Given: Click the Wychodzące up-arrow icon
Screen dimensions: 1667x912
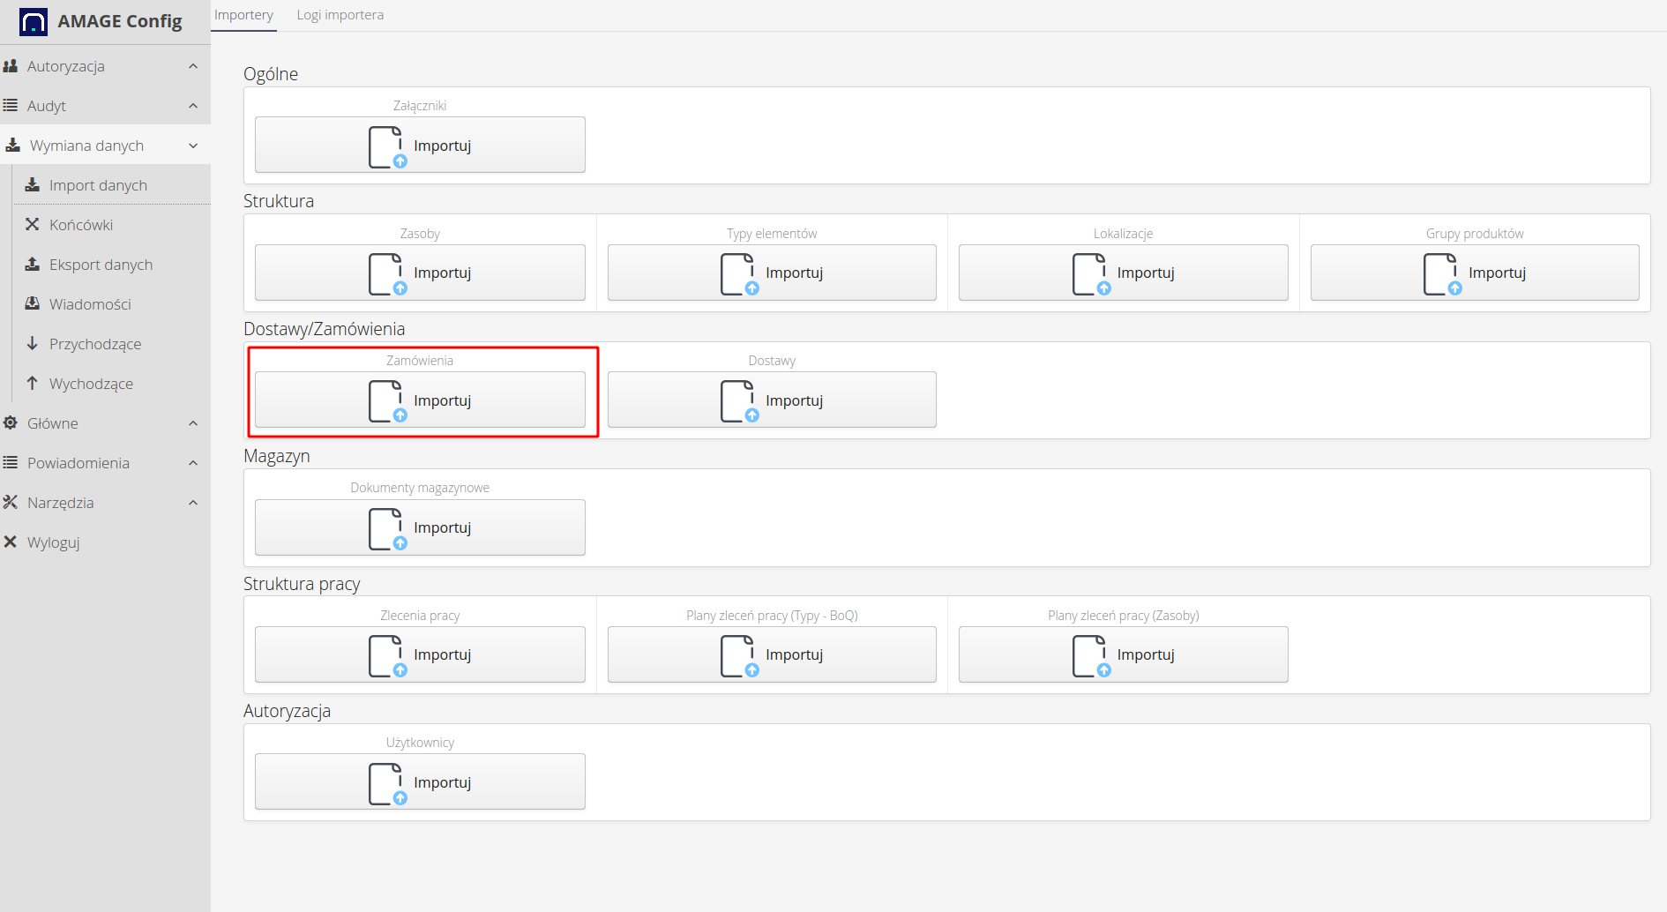Looking at the screenshot, I should [x=33, y=383].
